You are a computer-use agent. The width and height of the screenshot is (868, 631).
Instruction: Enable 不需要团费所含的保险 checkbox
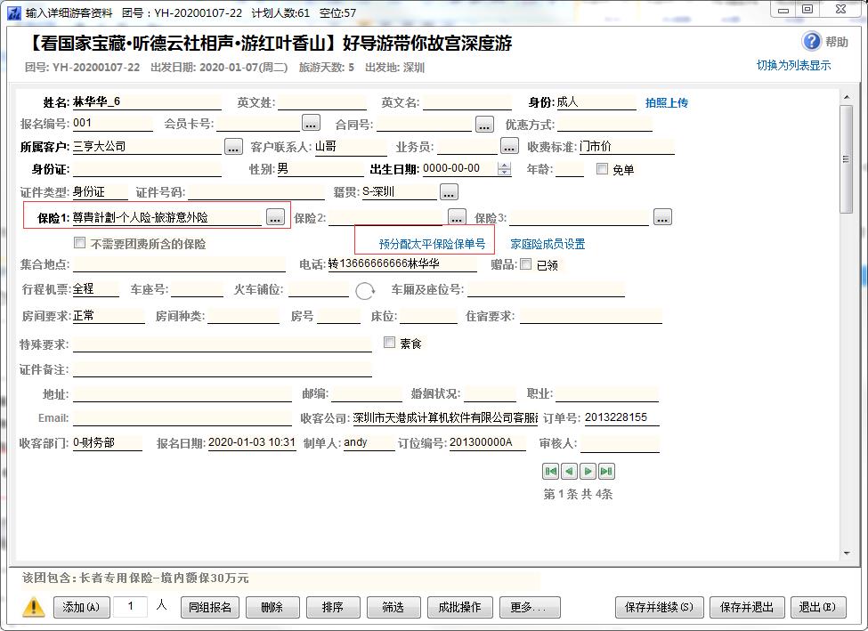(80, 243)
